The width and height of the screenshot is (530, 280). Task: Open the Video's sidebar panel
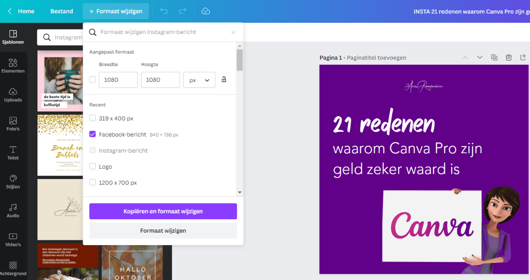click(x=13, y=239)
